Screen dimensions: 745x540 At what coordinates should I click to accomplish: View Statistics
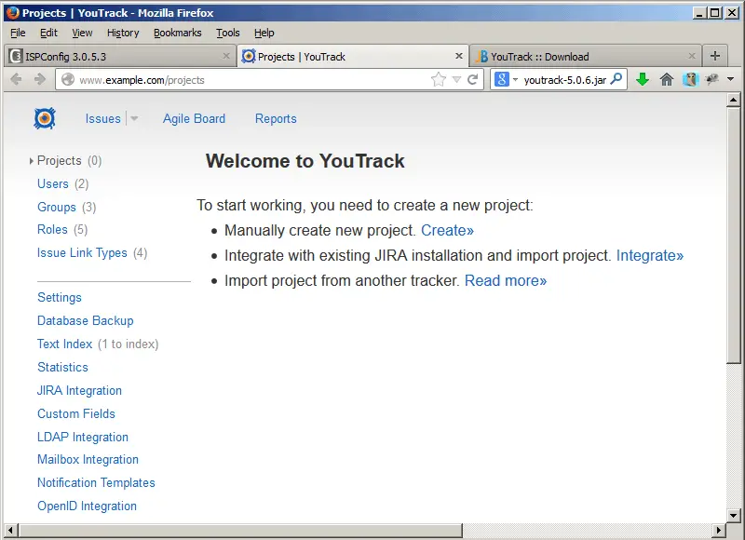pos(62,367)
